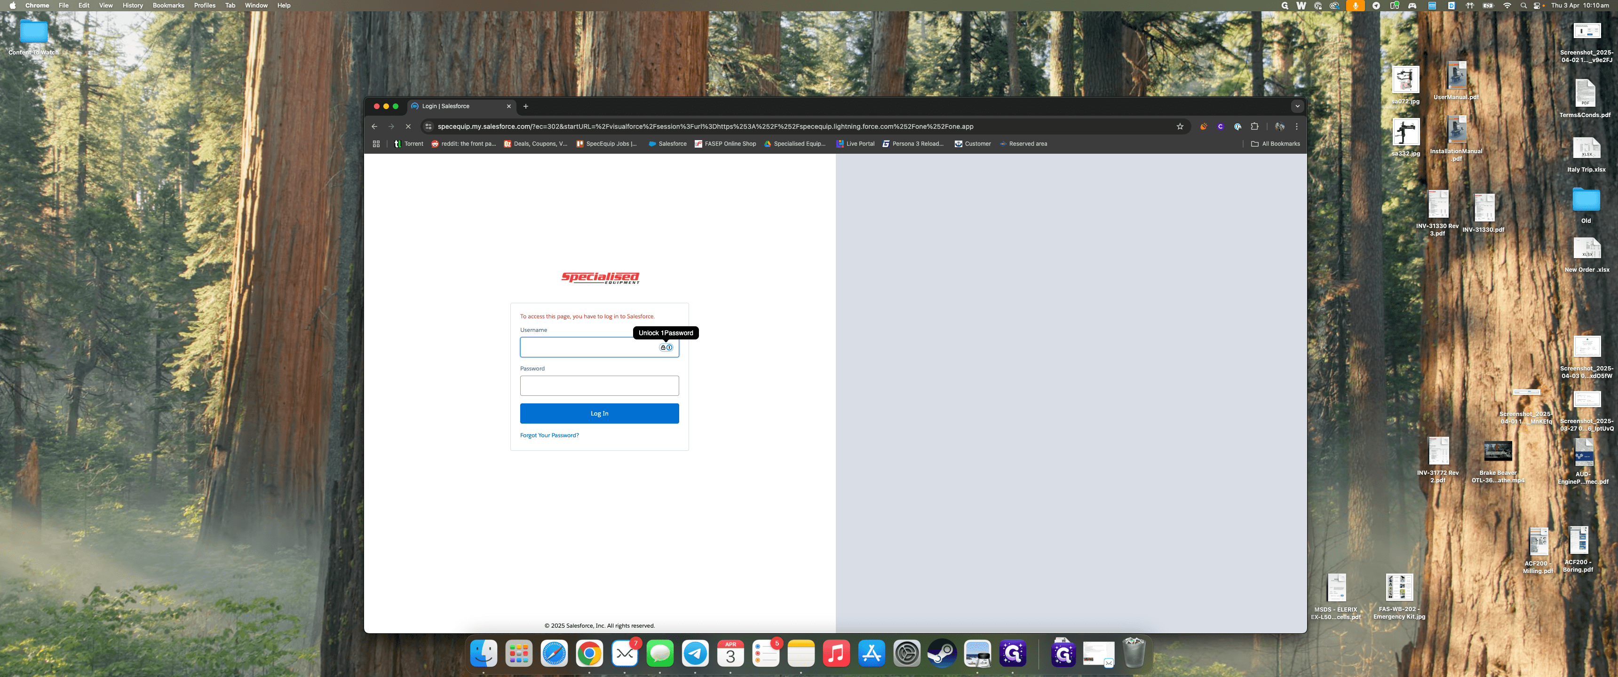Open Steam from the Dock

coord(942,653)
